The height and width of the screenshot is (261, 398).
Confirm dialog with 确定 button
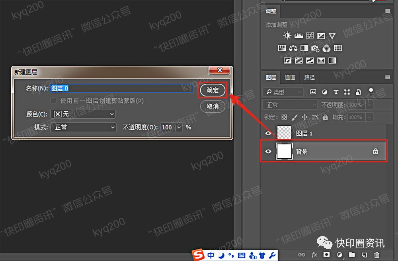click(x=213, y=90)
